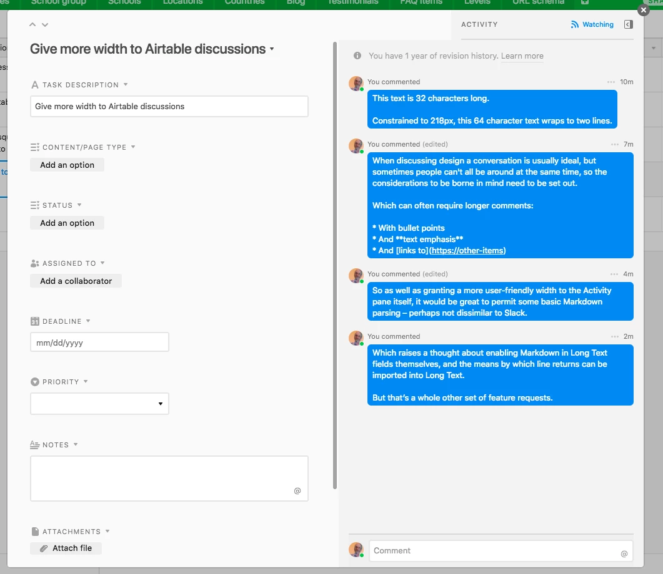Image resolution: width=663 pixels, height=574 pixels.
Task: Switch to the FAQ items table tab
Action: pos(421,2)
